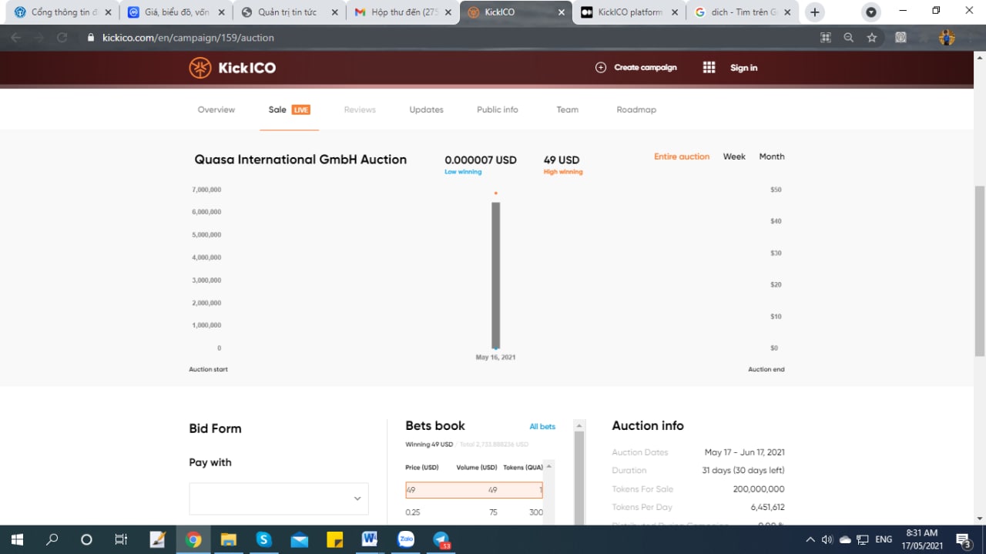Viewport: 986px width, 554px height.
Task: Click Sign in link
Action: coord(743,68)
